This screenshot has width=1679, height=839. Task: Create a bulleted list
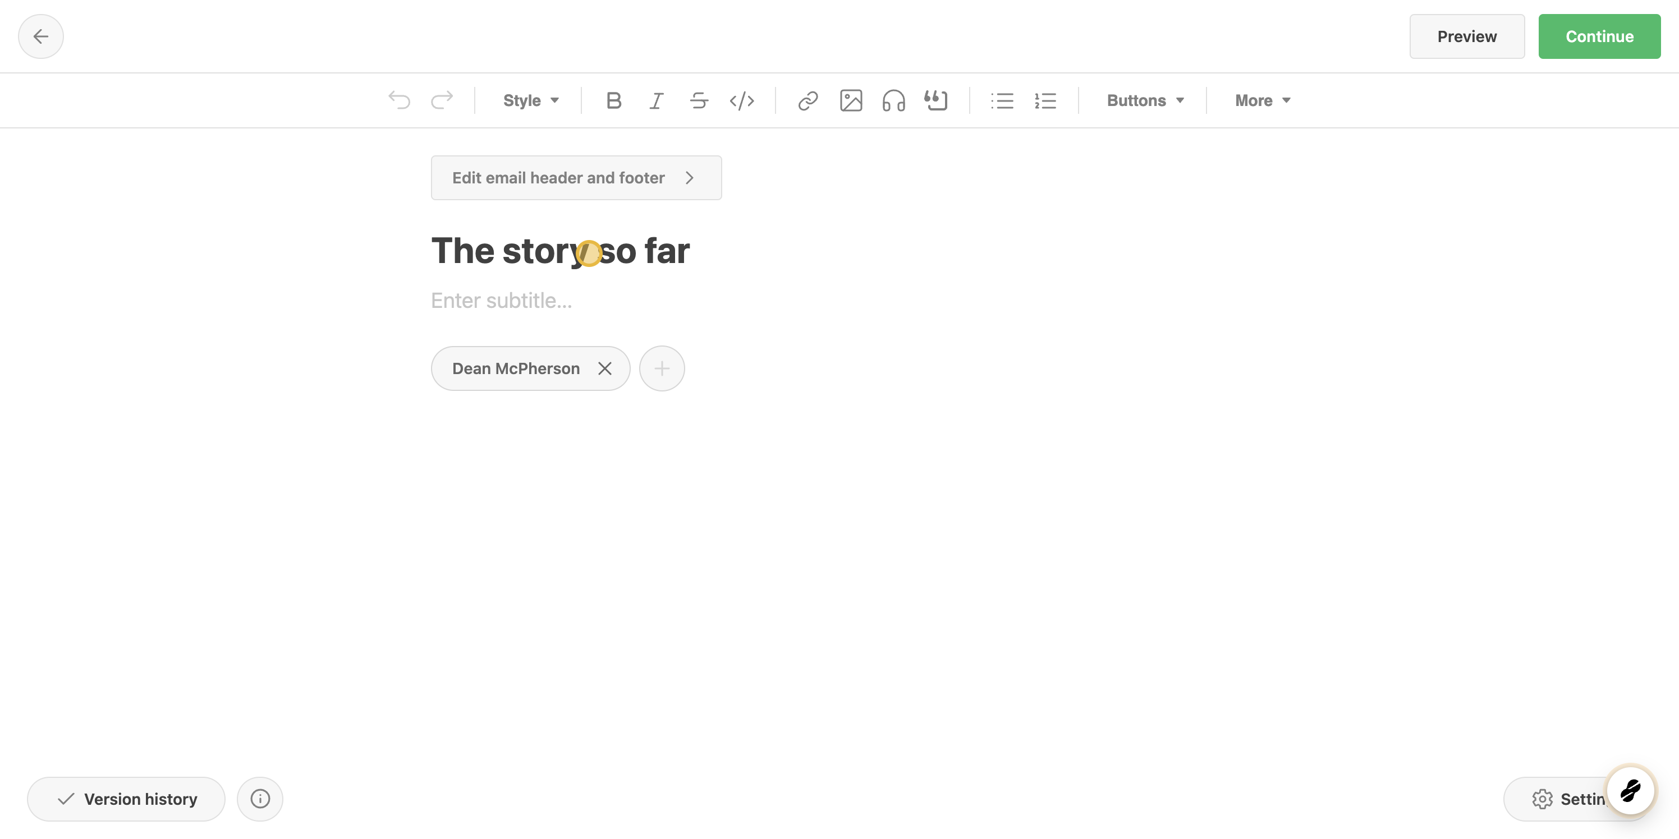tap(1002, 100)
